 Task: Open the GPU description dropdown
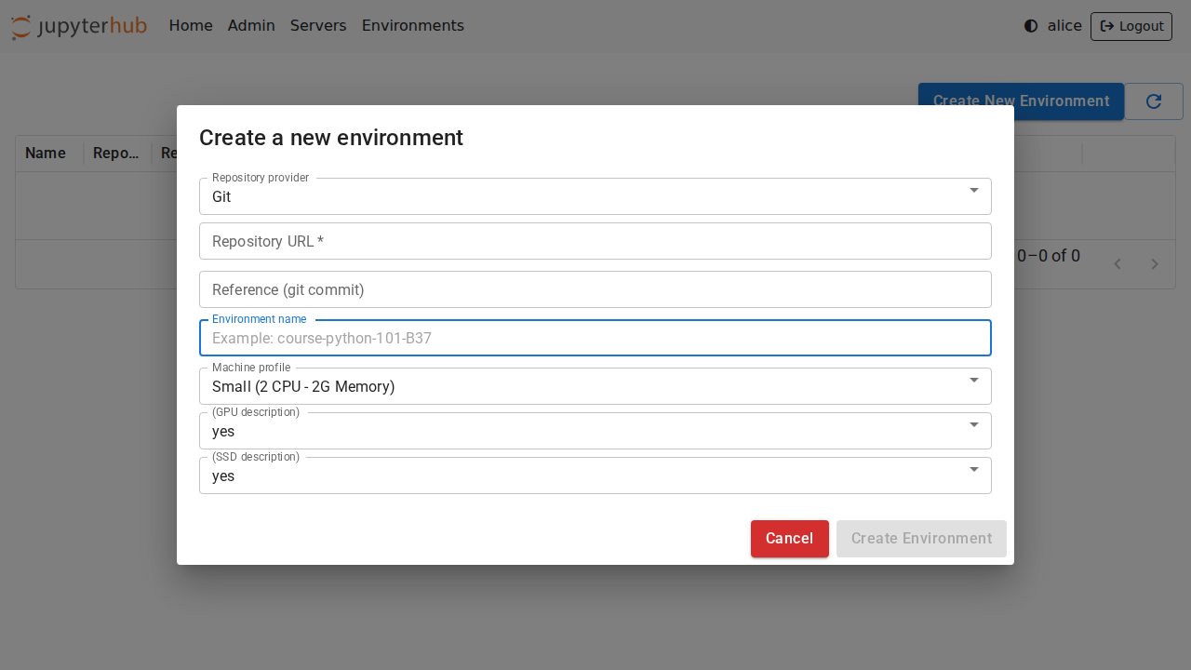click(595, 431)
